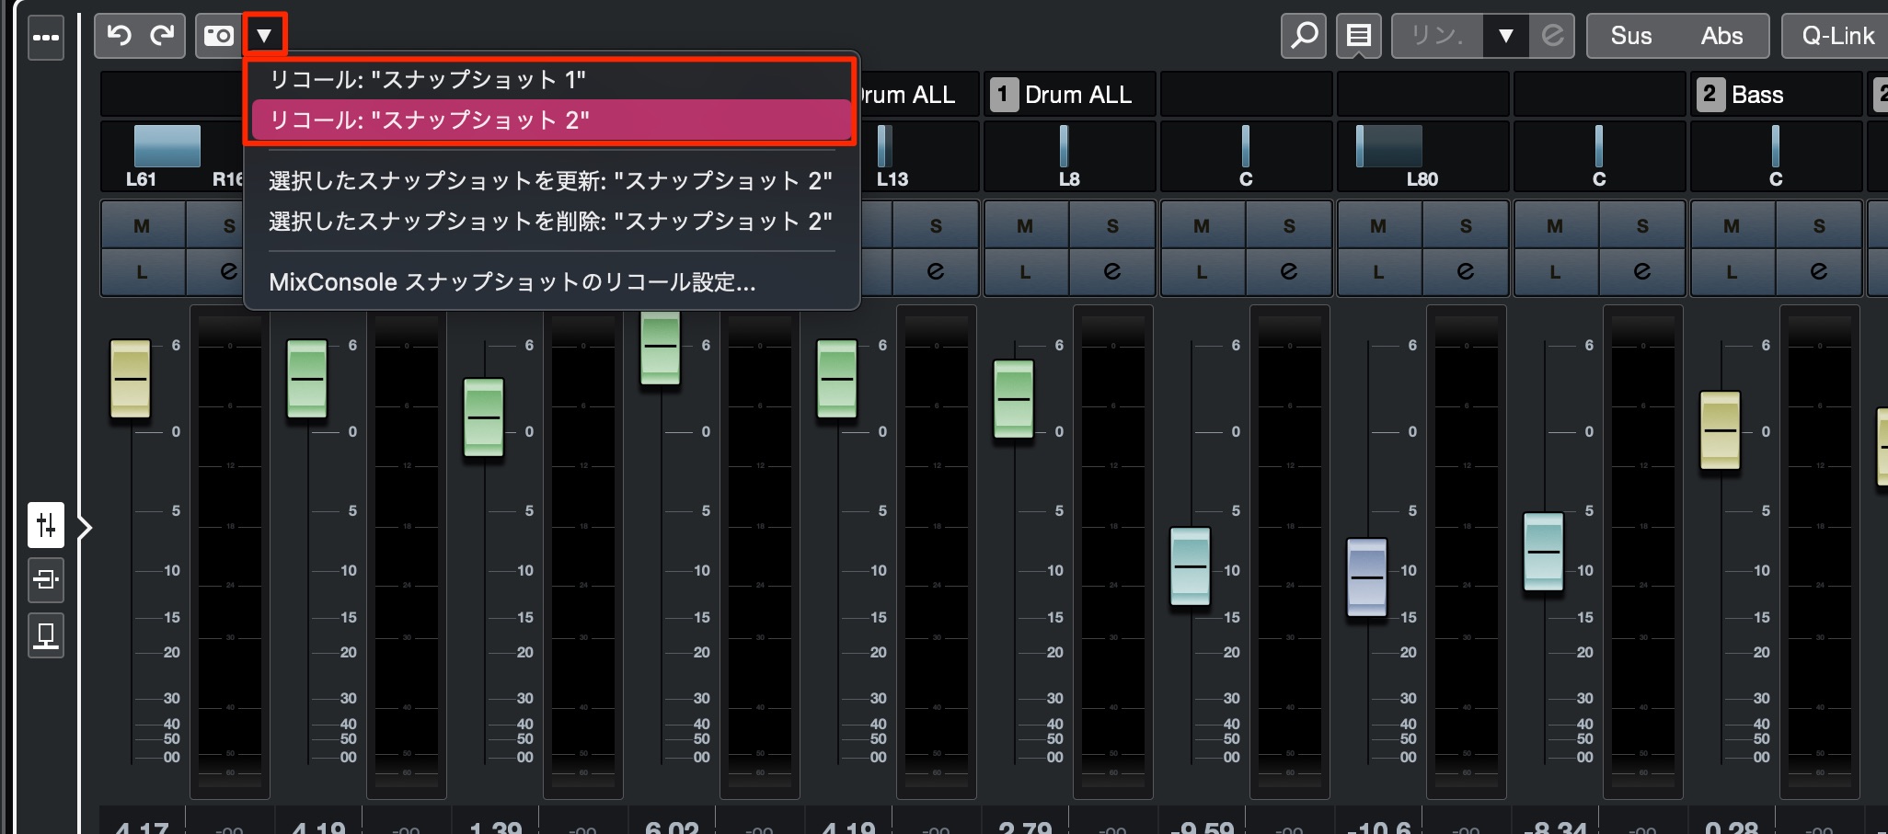Solo the 2 Bass channel
Viewport: 1888px width, 834px height.
click(x=1819, y=225)
